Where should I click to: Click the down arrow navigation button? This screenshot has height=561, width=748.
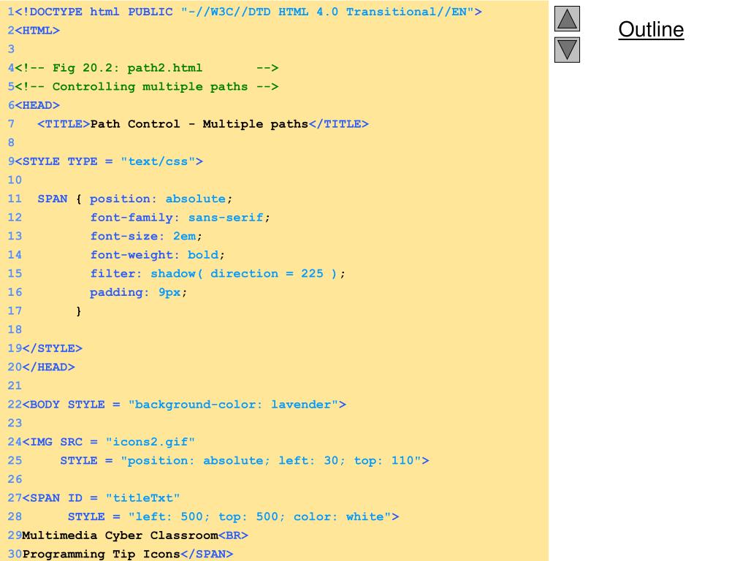click(x=567, y=50)
